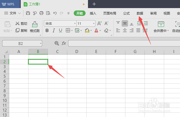Switch to 开始 tab

point(80,13)
